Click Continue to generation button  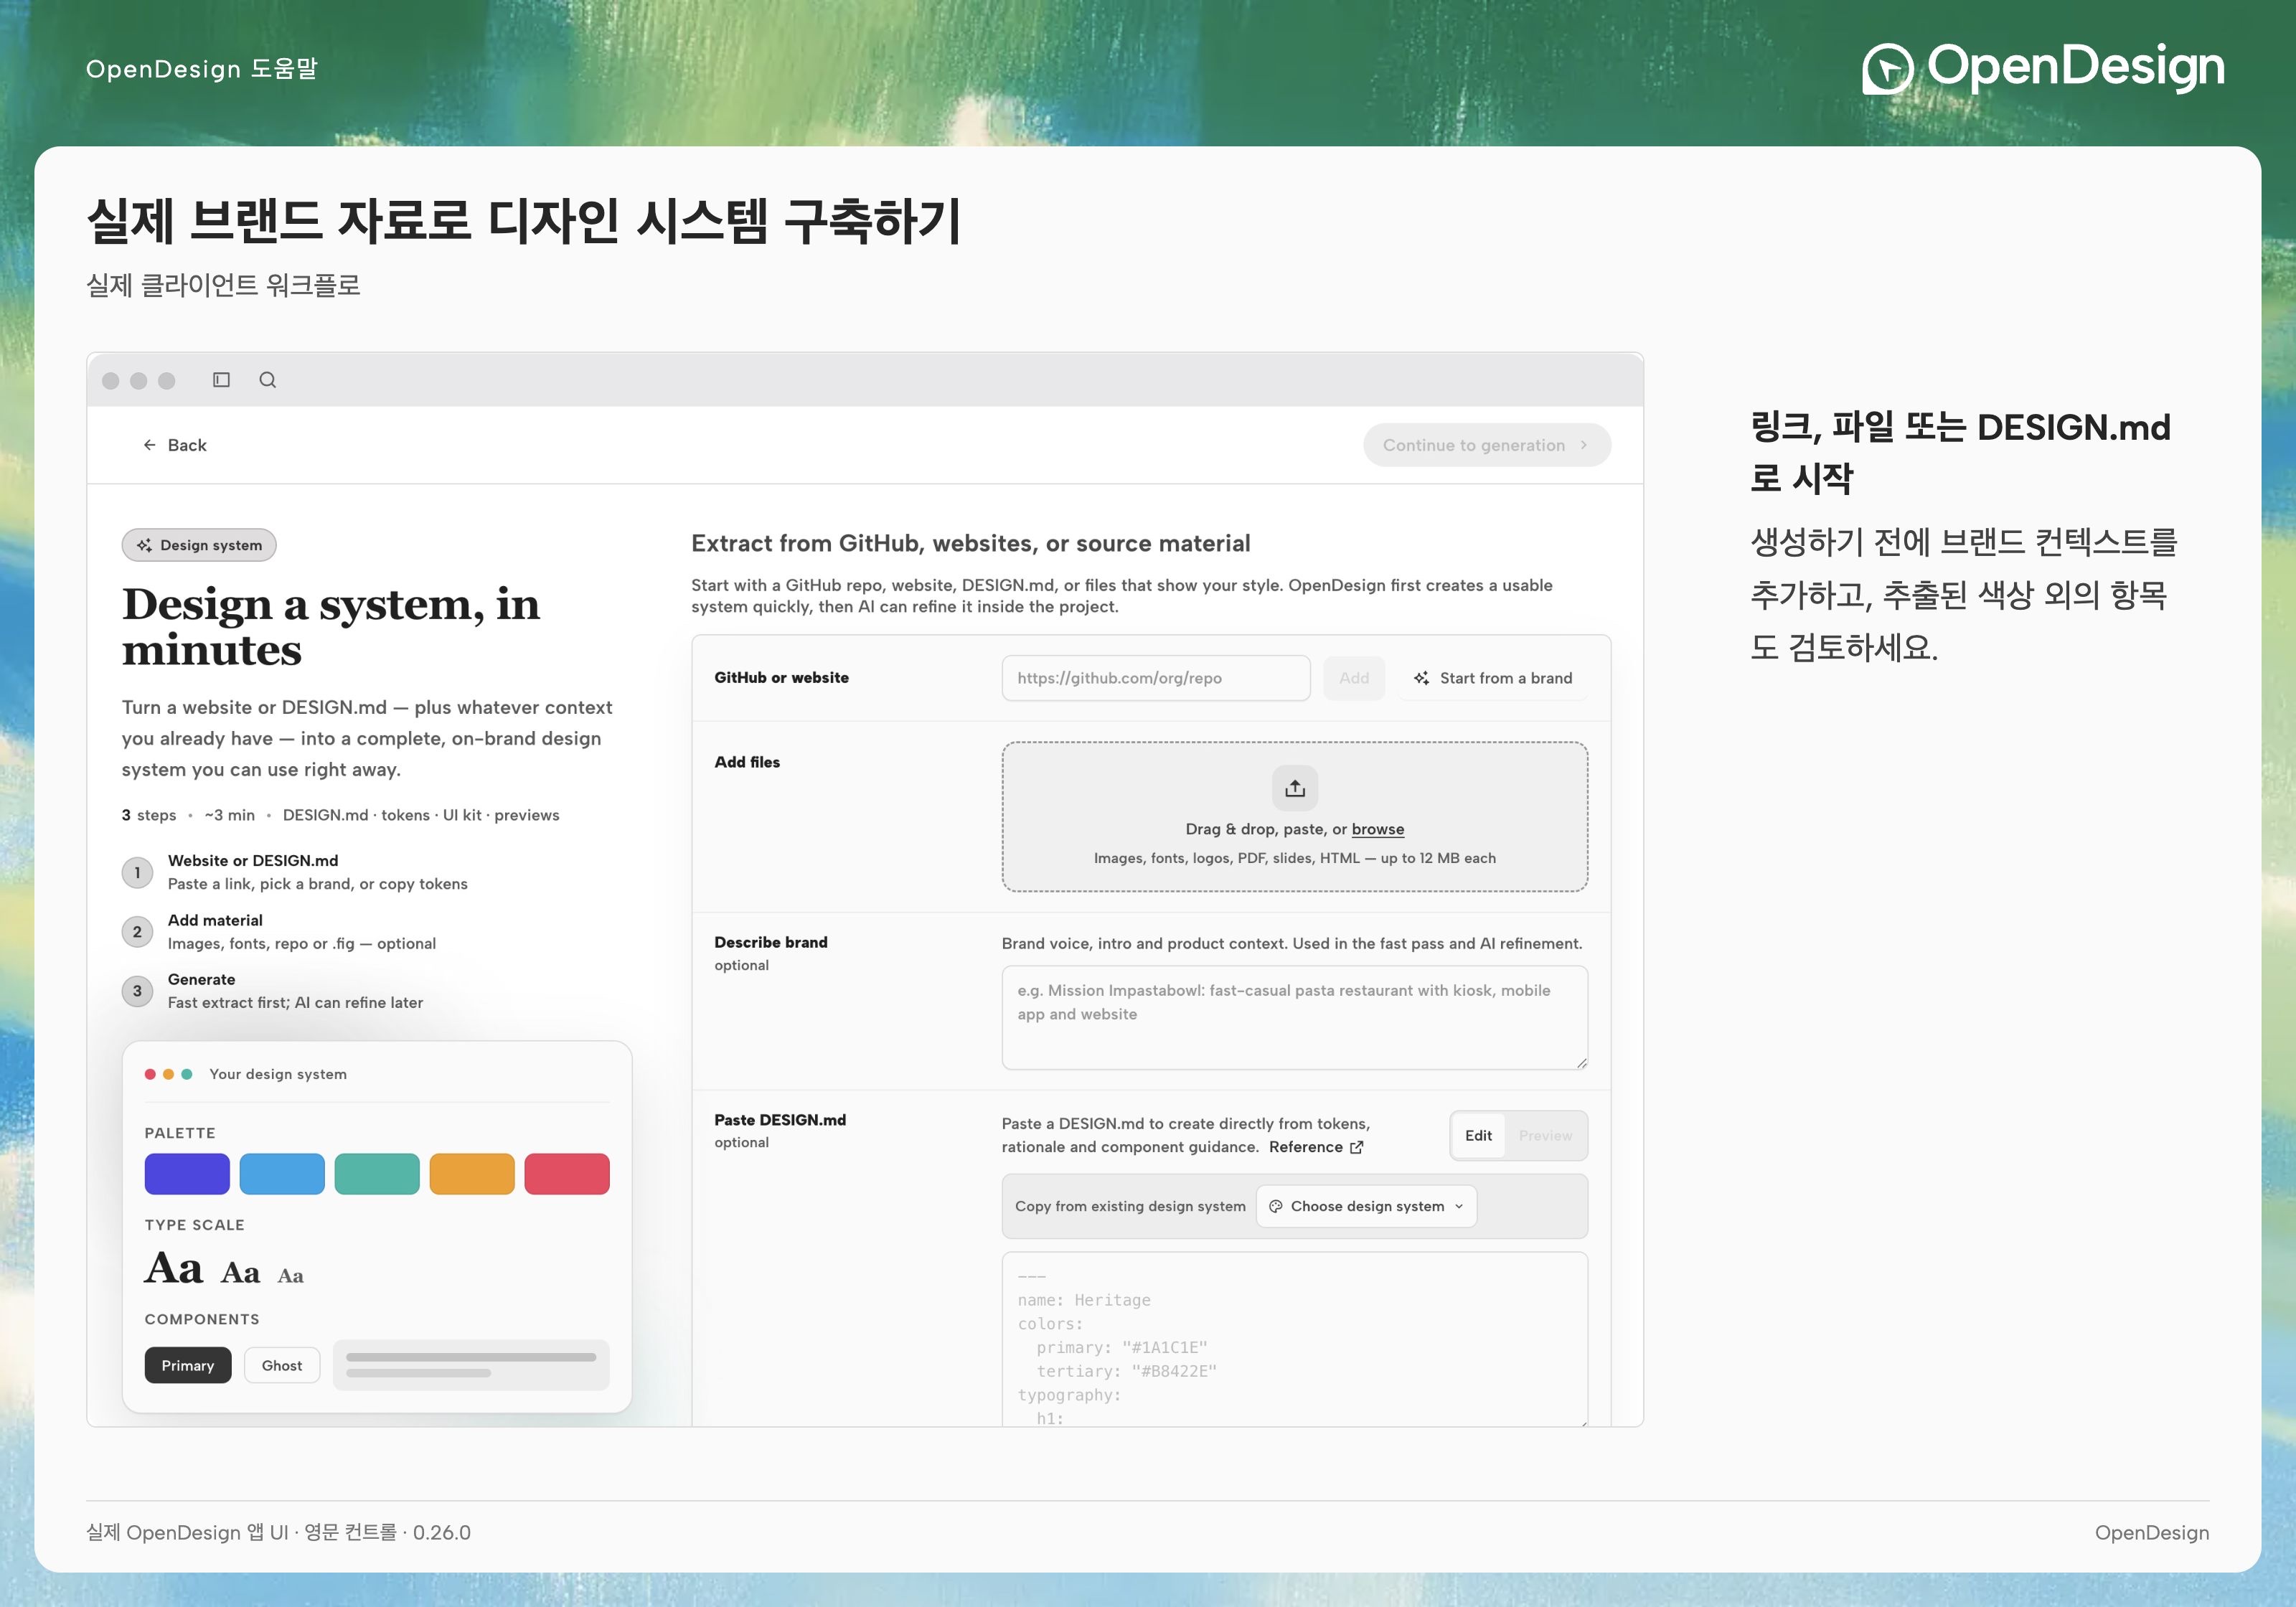coord(1486,445)
